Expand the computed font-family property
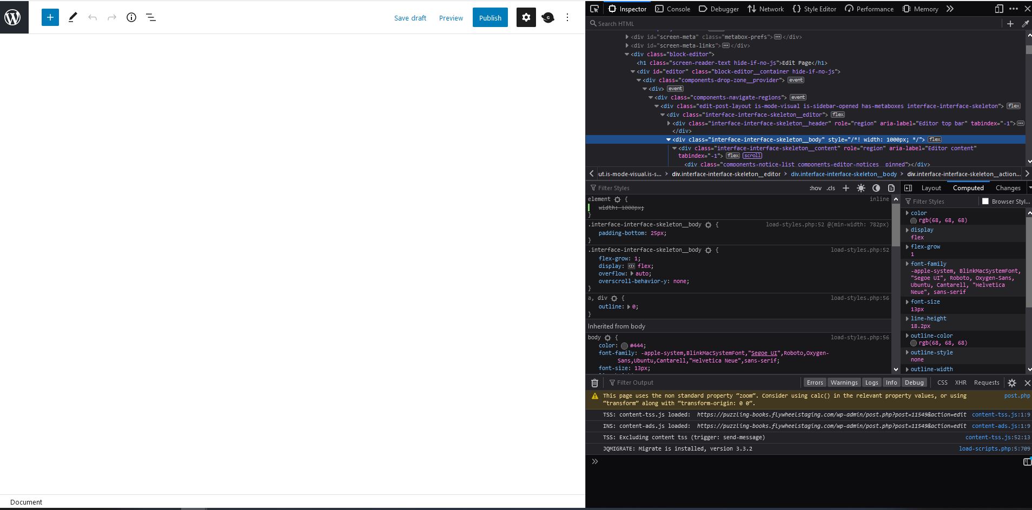 pos(907,264)
